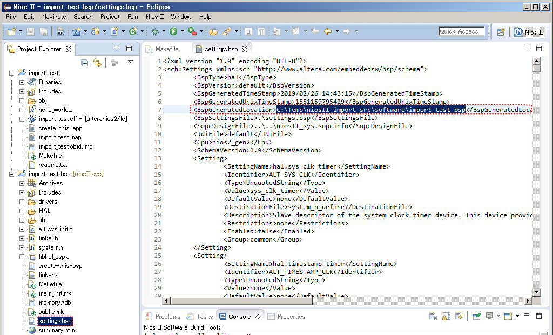The image size is (553, 335).
Task: Open the Nios II menu
Action: coord(154,17)
